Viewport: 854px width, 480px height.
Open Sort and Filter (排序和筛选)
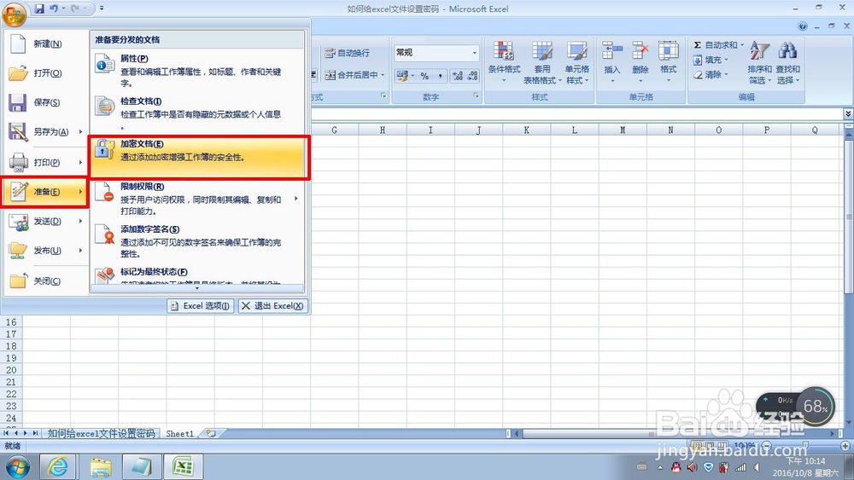[760, 62]
